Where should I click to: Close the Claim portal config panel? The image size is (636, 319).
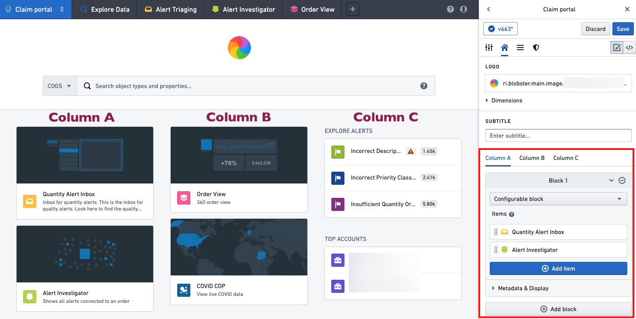tap(627, 9)
